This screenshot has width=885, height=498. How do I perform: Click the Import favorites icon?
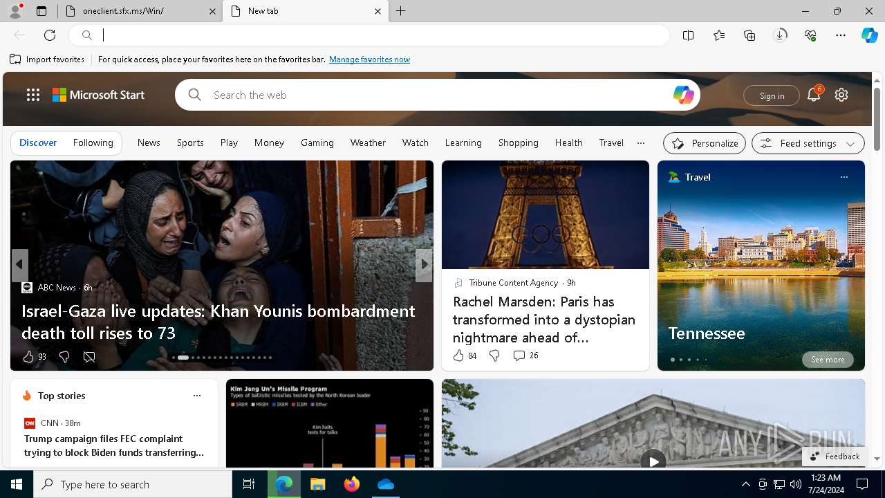coord(15,59)
